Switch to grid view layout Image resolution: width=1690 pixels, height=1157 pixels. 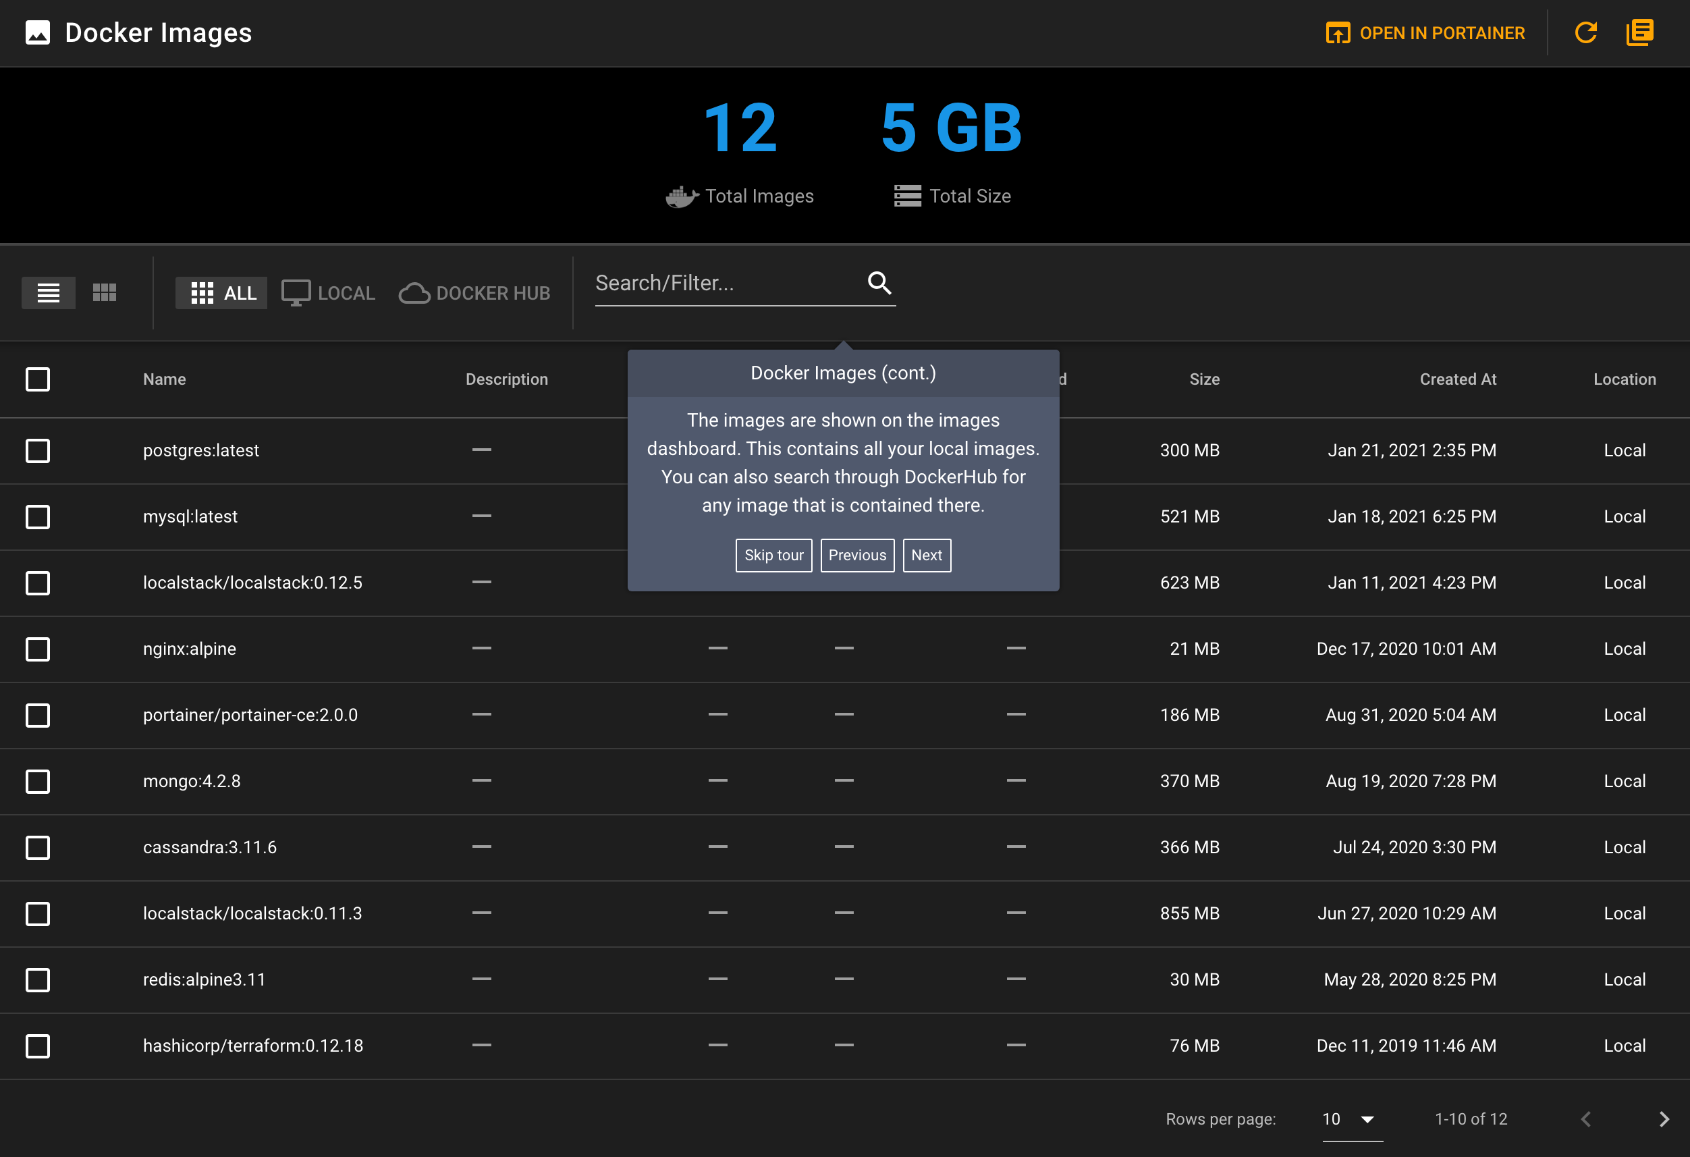(x=105, y=293)
